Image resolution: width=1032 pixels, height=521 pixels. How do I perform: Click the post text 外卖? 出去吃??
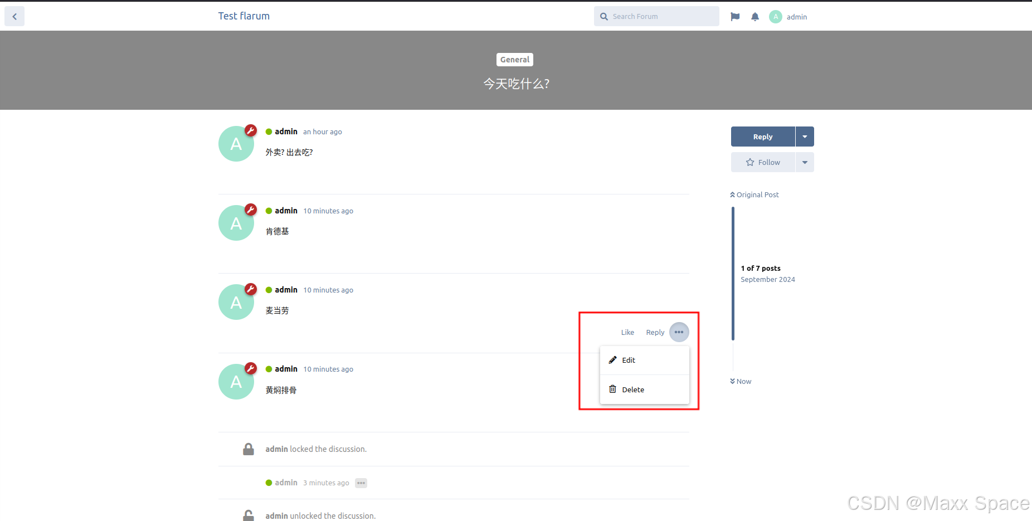tap(289, 152)
